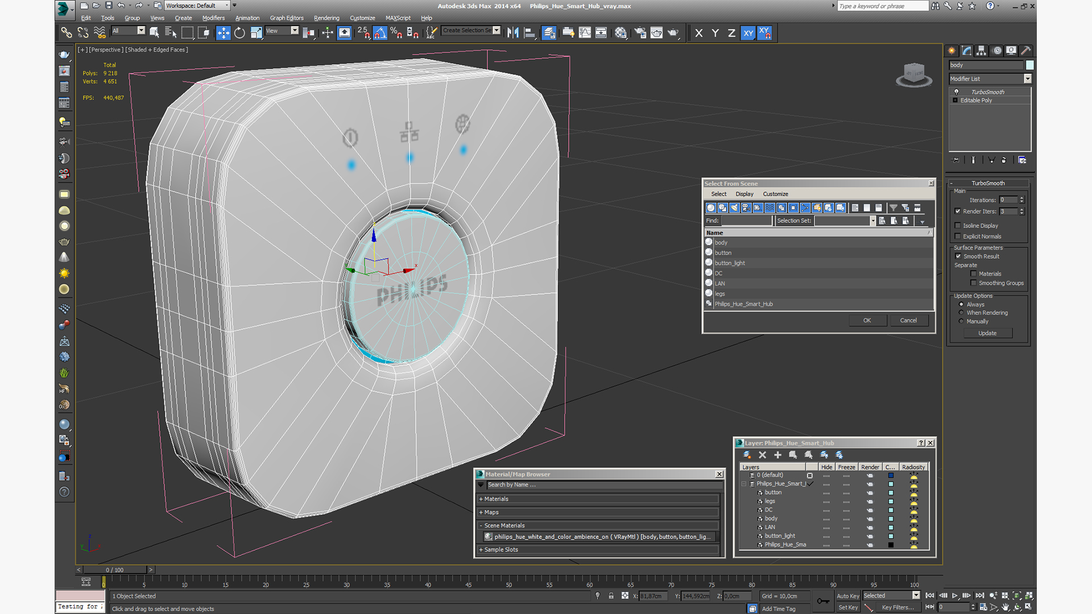Open the Material Editor toolbar icon

[x=621, y=33]
